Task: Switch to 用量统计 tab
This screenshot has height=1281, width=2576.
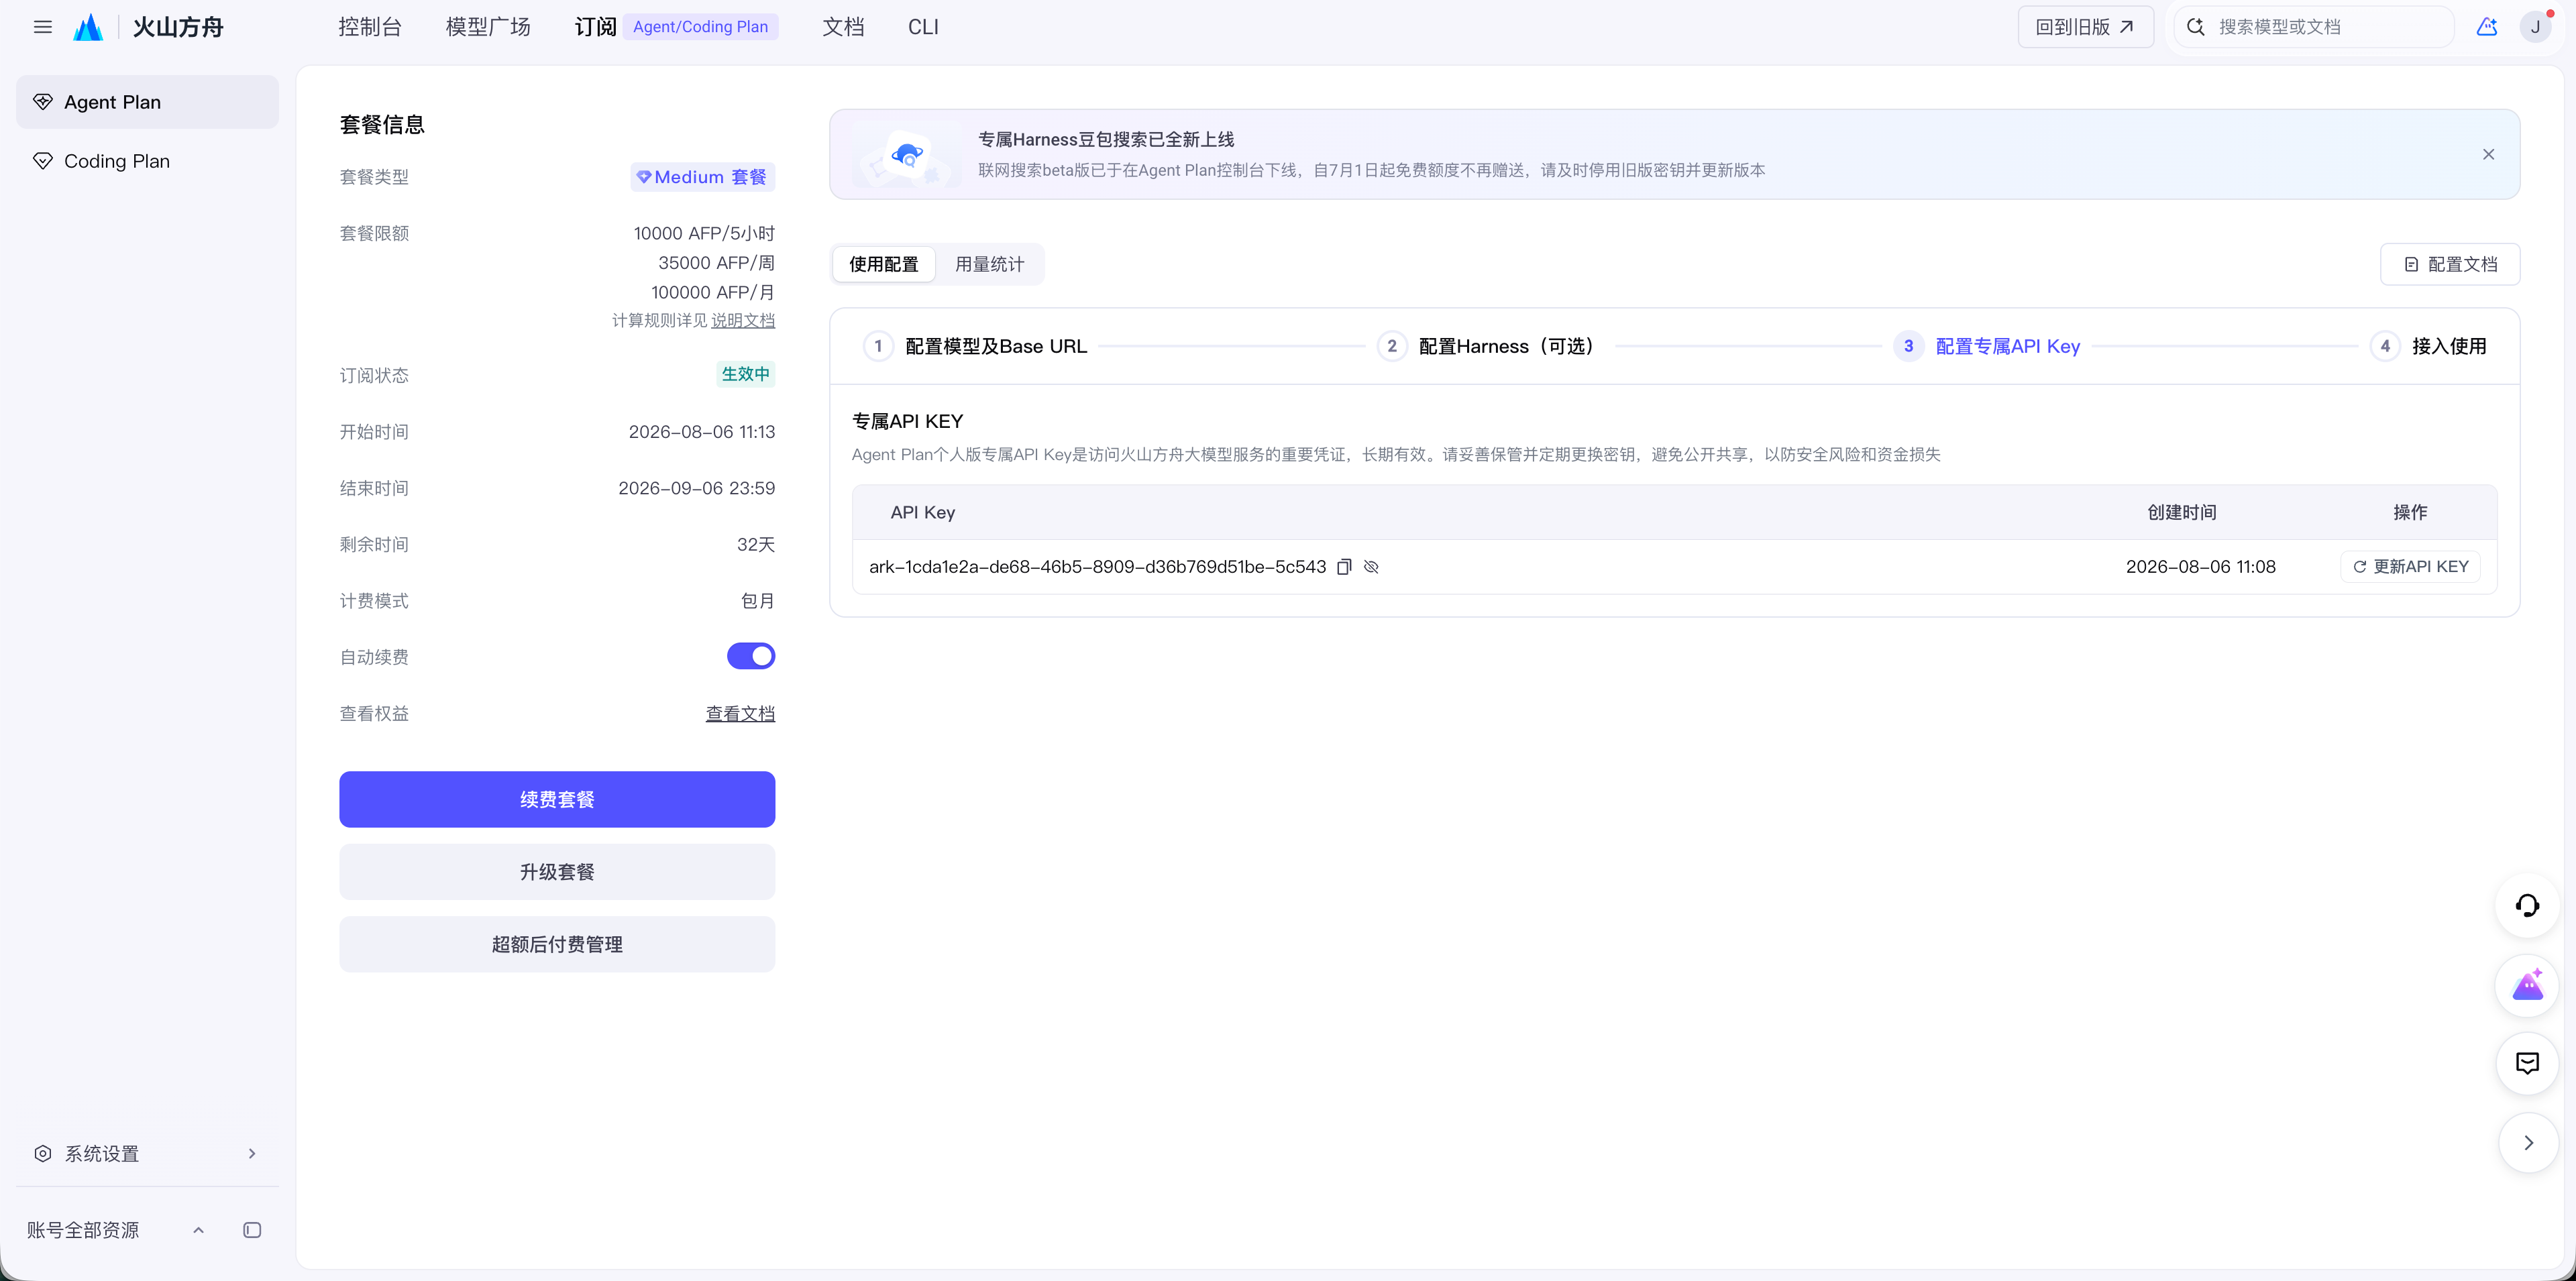Action: pos(989,264)
